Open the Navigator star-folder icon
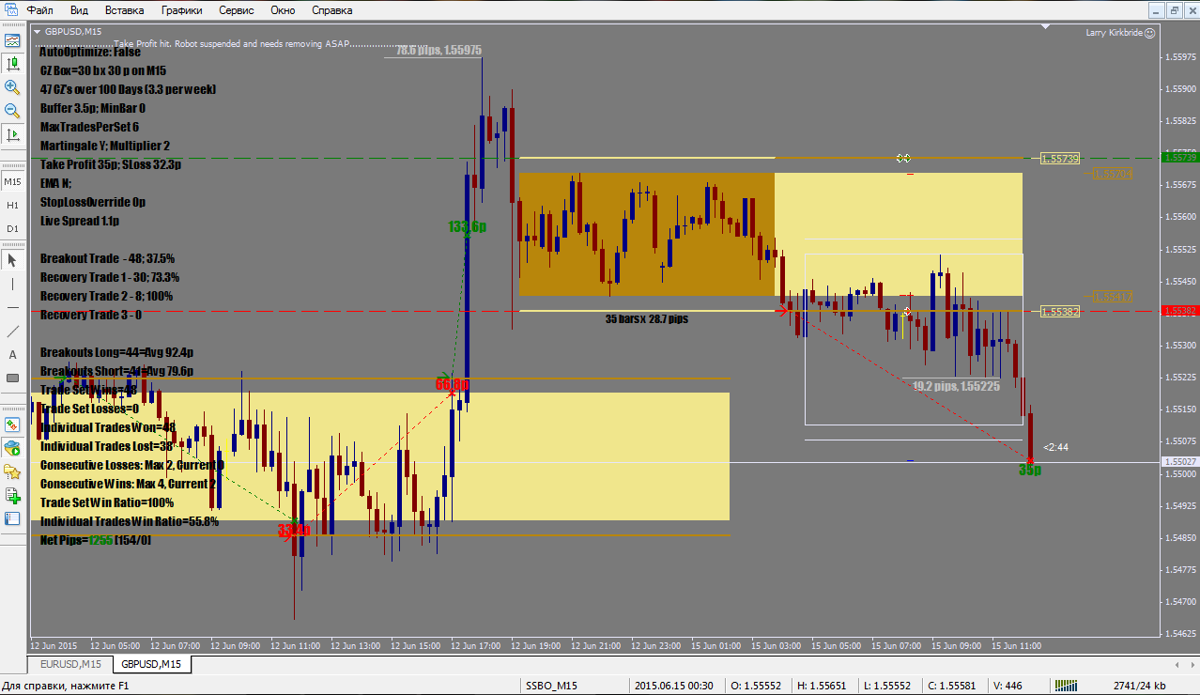This screenshot has width=1200, height=695. (12, 471)
